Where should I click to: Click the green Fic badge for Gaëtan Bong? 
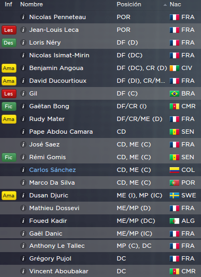9,107
